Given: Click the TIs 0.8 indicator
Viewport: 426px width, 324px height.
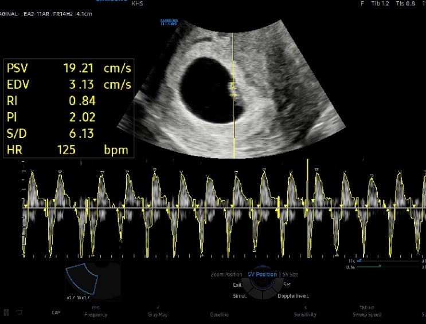Looking at the screenshot, I should [x=405, y=3].
